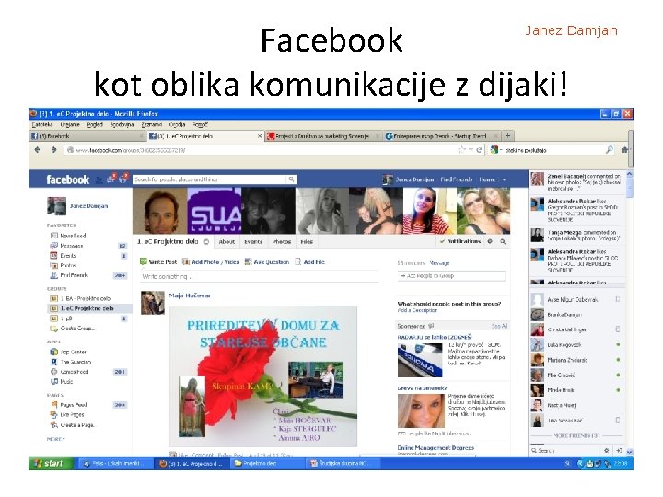
Task: Click the Firefox home icon
Action: coord(624,150)
